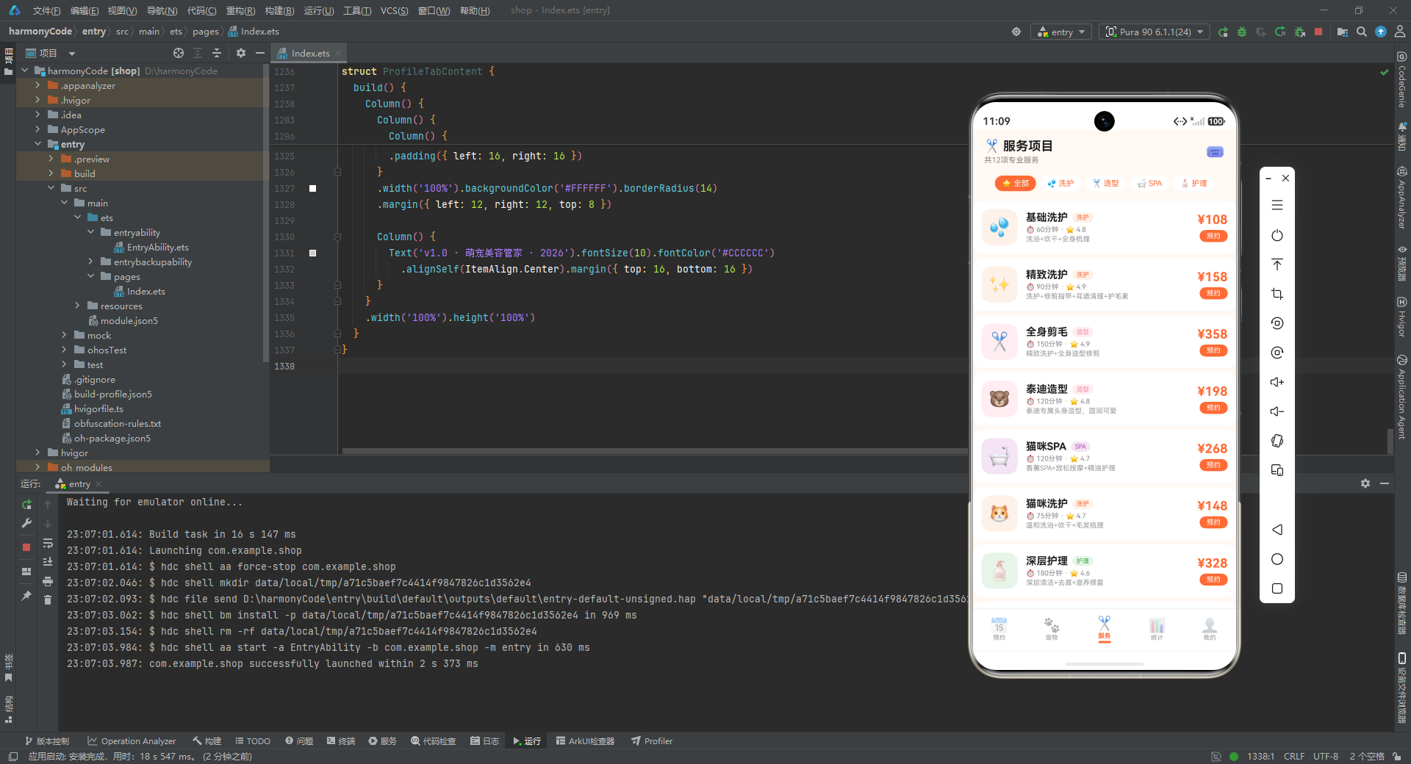Click the emulator screenshot crop icon
This screenshot has height=764, width=1411.
pos(1277,294)
